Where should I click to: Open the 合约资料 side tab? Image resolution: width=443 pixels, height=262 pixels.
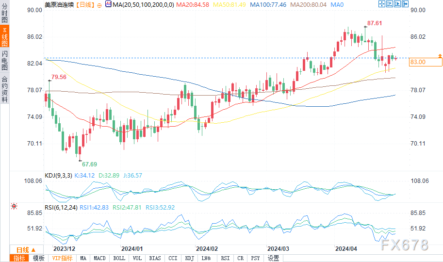pos(4,89)
